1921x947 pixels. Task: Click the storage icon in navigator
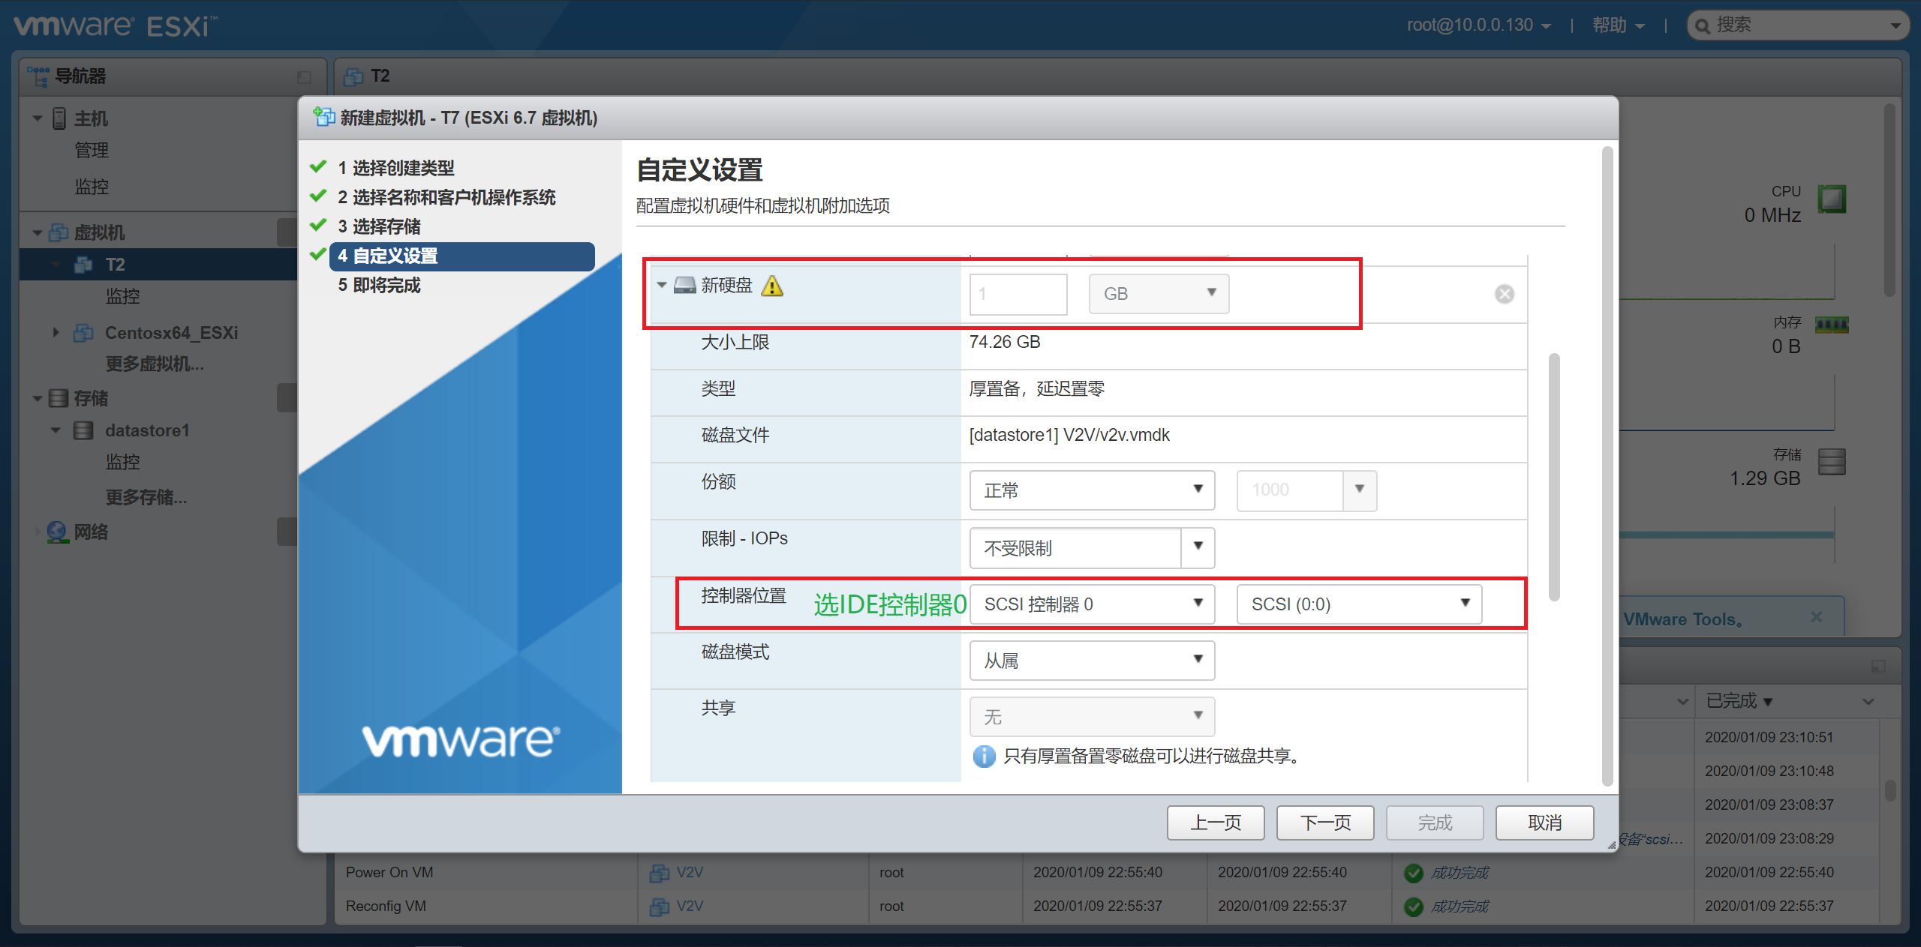tap(59, 398)
